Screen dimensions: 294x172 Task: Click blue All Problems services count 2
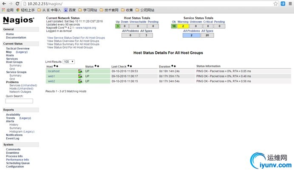[192, 35]
